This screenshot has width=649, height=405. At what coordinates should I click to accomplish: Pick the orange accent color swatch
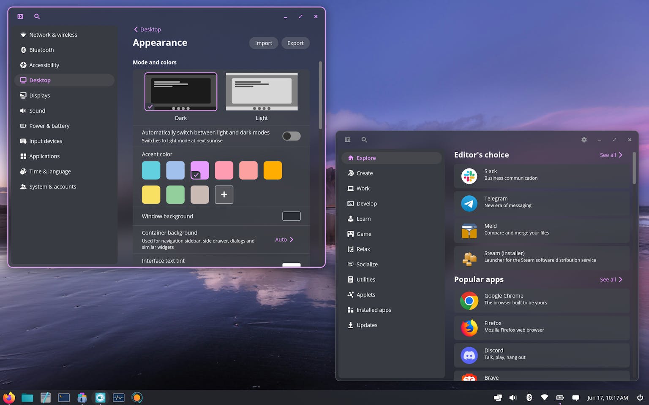click(273, 170)
